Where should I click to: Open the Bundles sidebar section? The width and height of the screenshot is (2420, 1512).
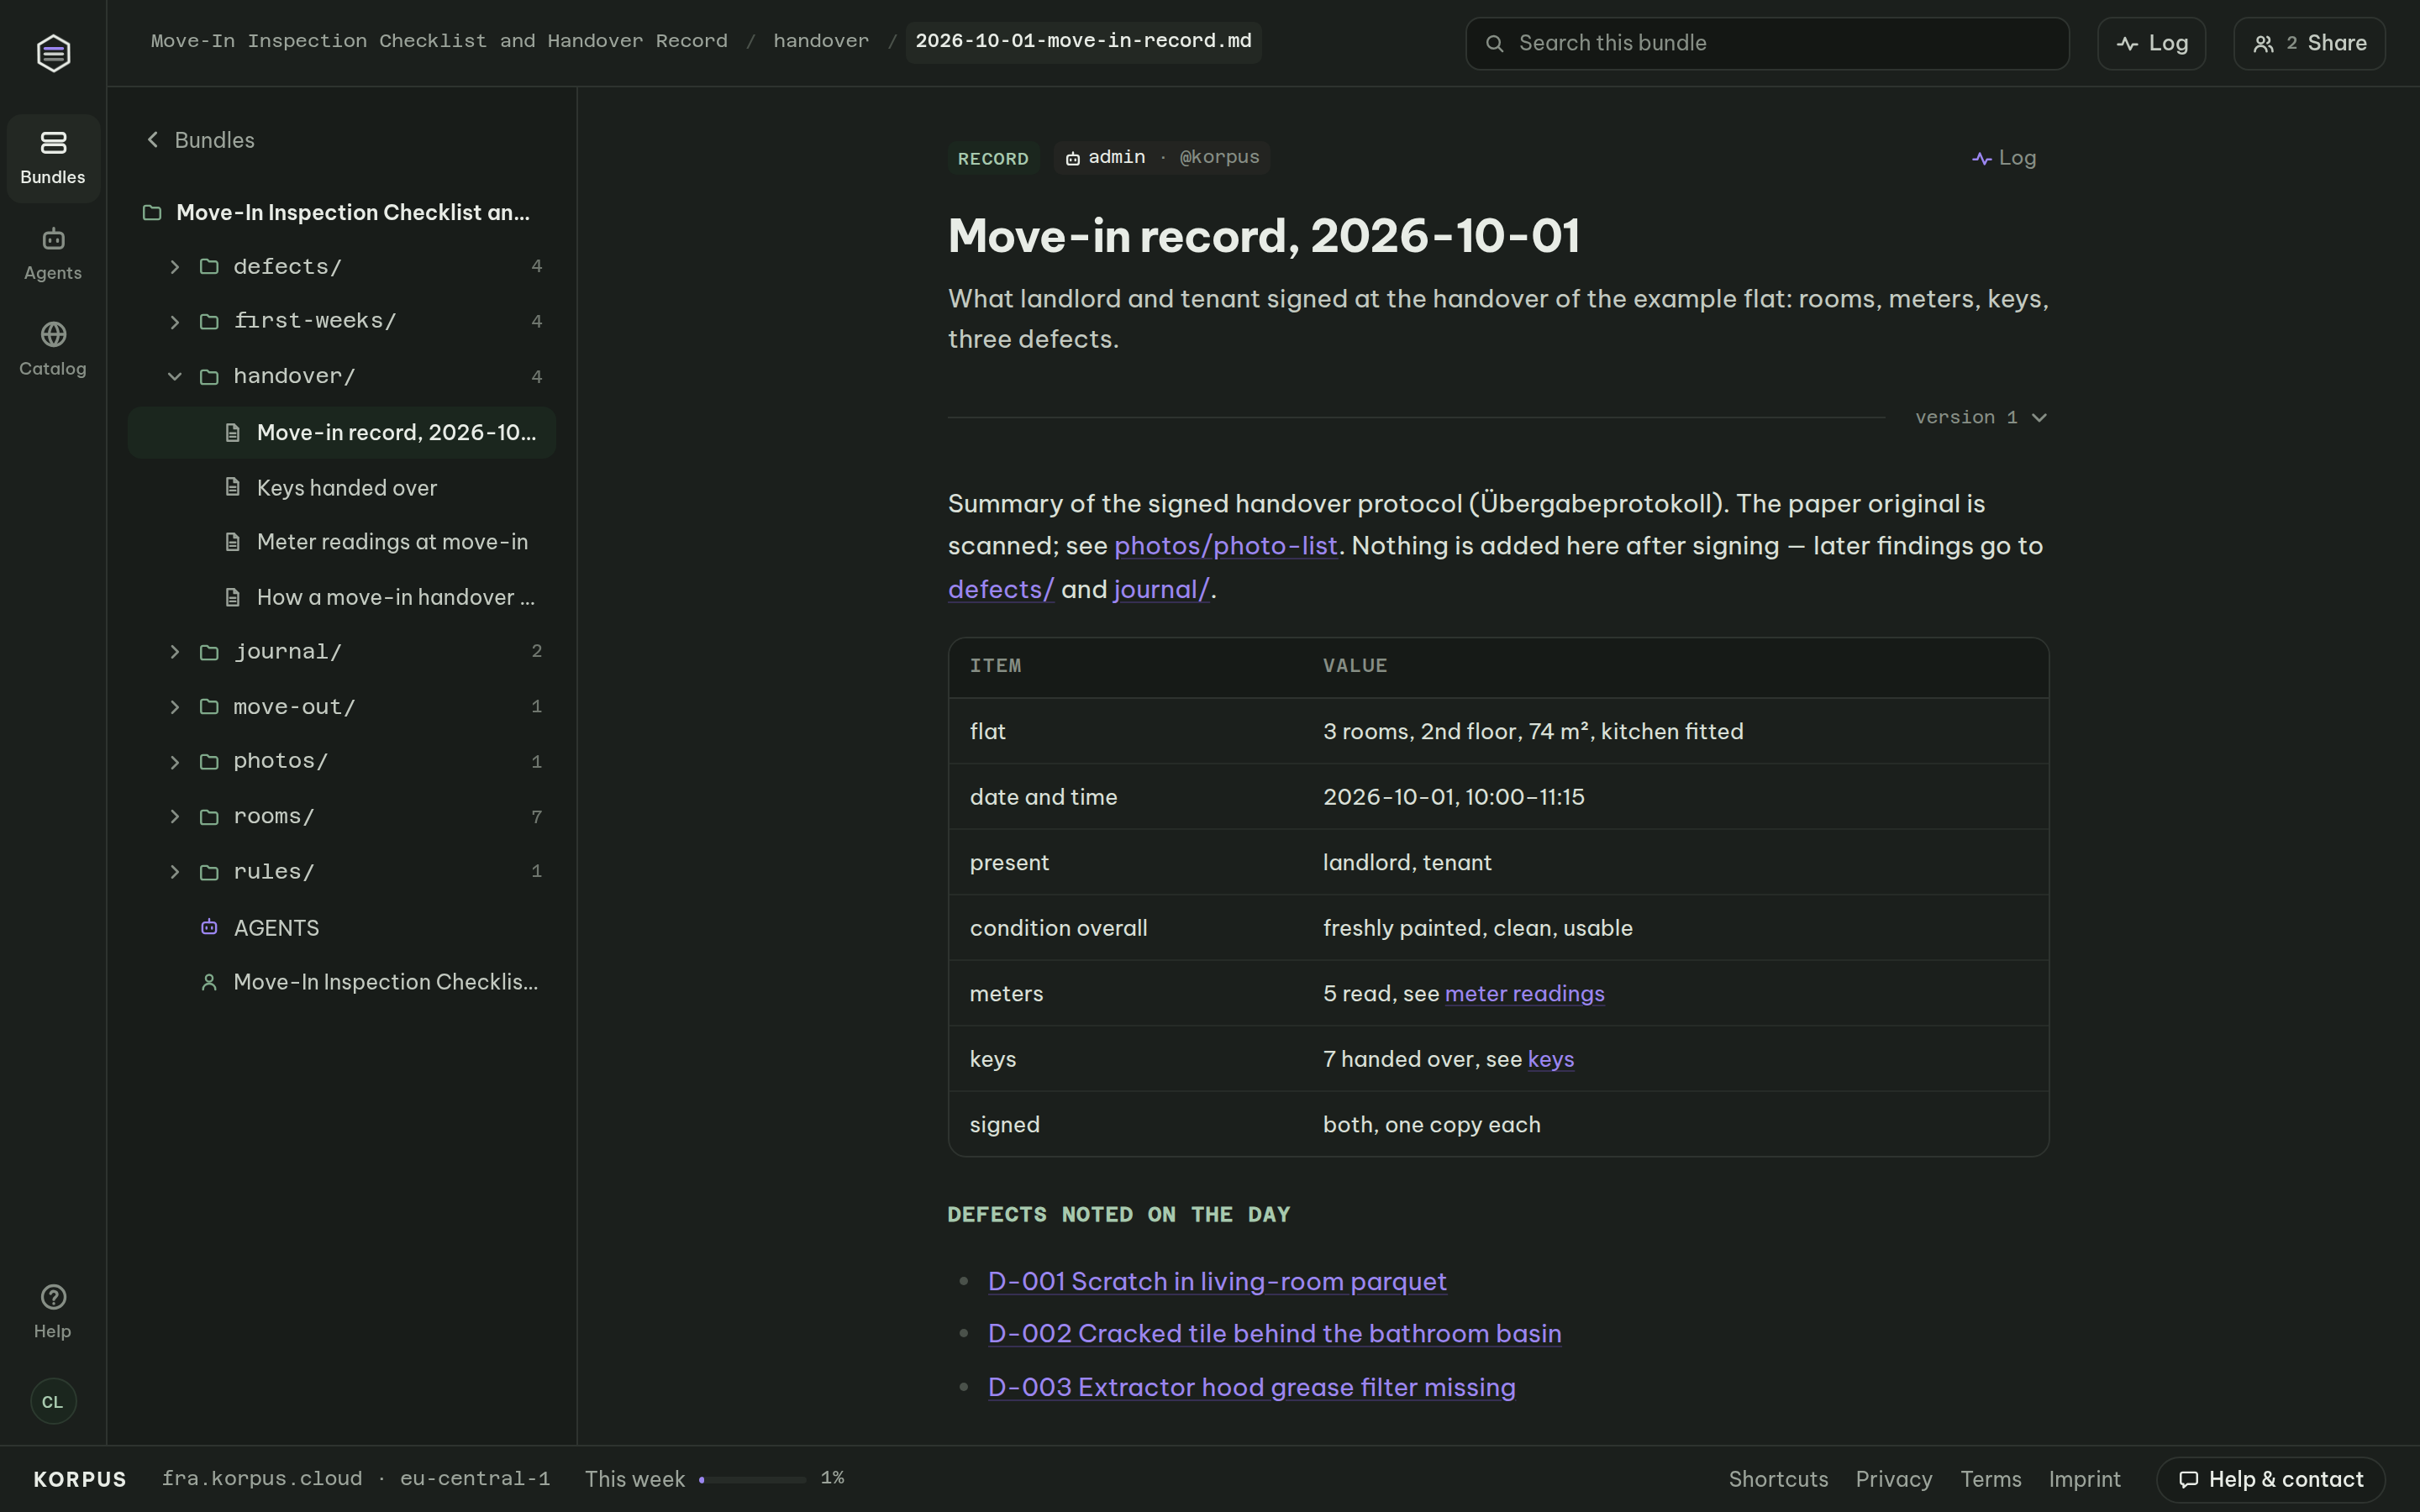[x=53, y=158]
